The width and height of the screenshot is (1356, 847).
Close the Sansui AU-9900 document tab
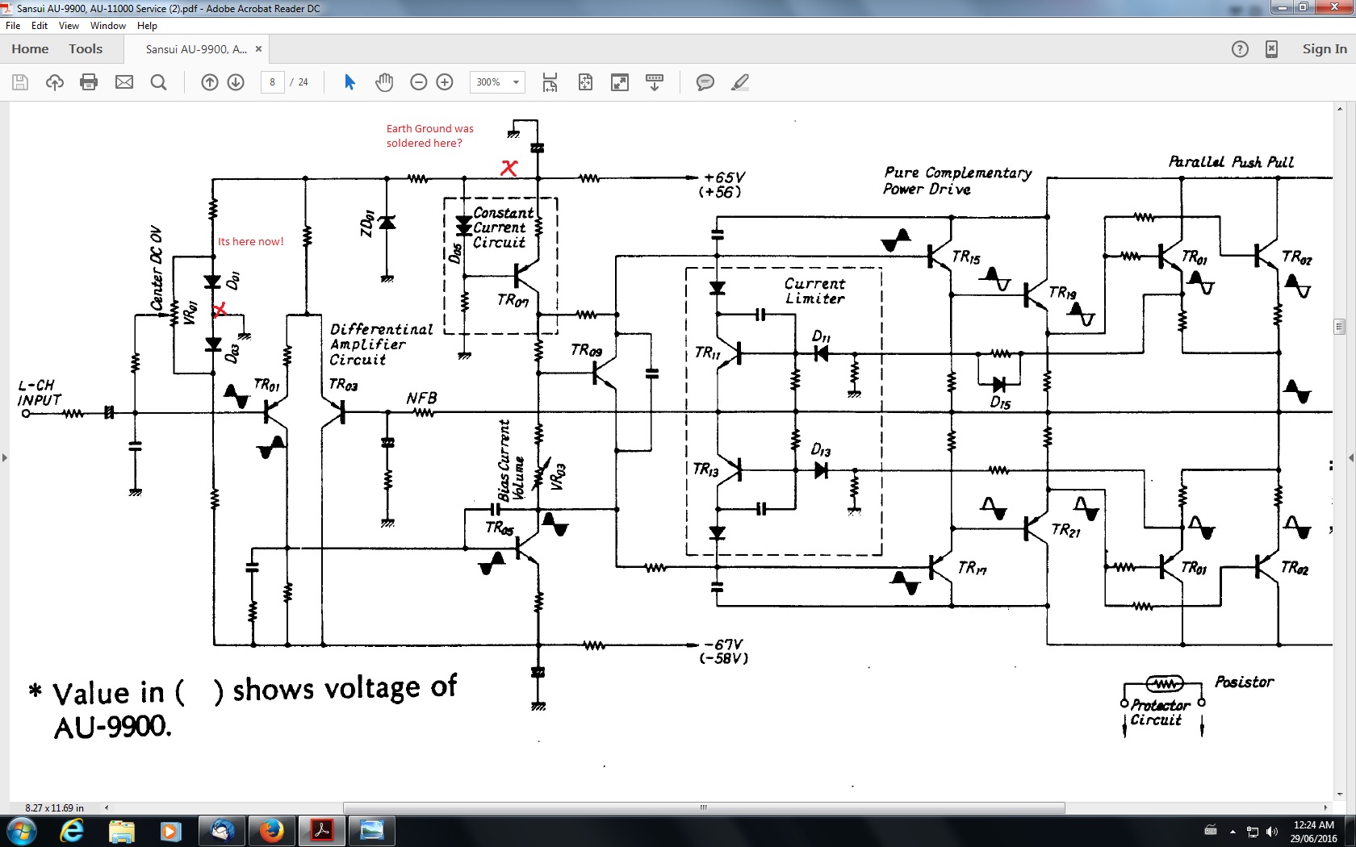point(259,49)
